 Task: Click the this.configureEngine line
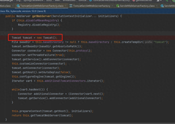(x=44, y=77)
